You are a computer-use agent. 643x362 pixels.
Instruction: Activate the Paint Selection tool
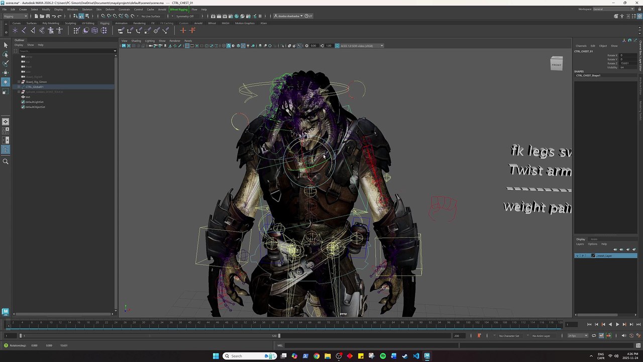(x=6, y=63)
